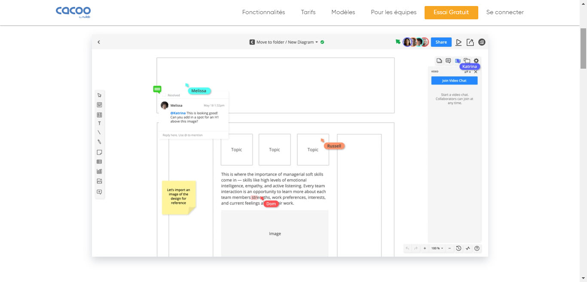The image size is (587, 282).
Task: Pick the Line drawing tool
Action: coord(99,133)
